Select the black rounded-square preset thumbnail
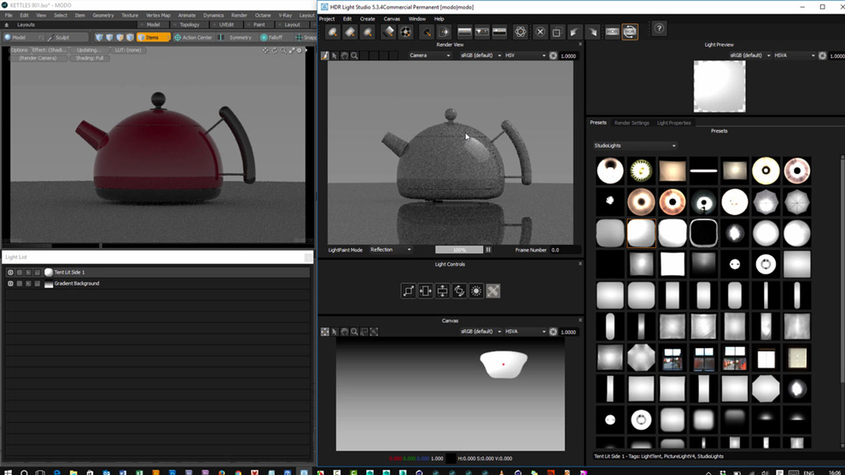845x475 pixels. [x=703, y=233]
